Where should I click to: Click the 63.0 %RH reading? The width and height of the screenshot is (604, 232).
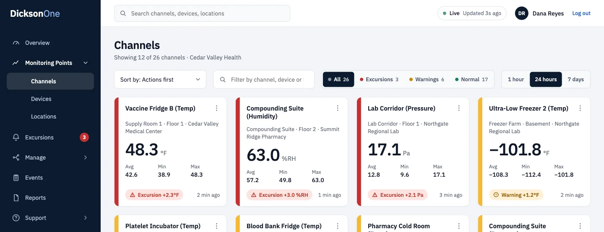[x=271, y=155]
